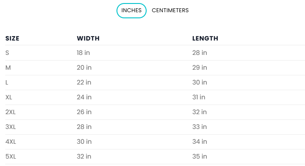Select the INCHES unit toggle

pos(131,10)
